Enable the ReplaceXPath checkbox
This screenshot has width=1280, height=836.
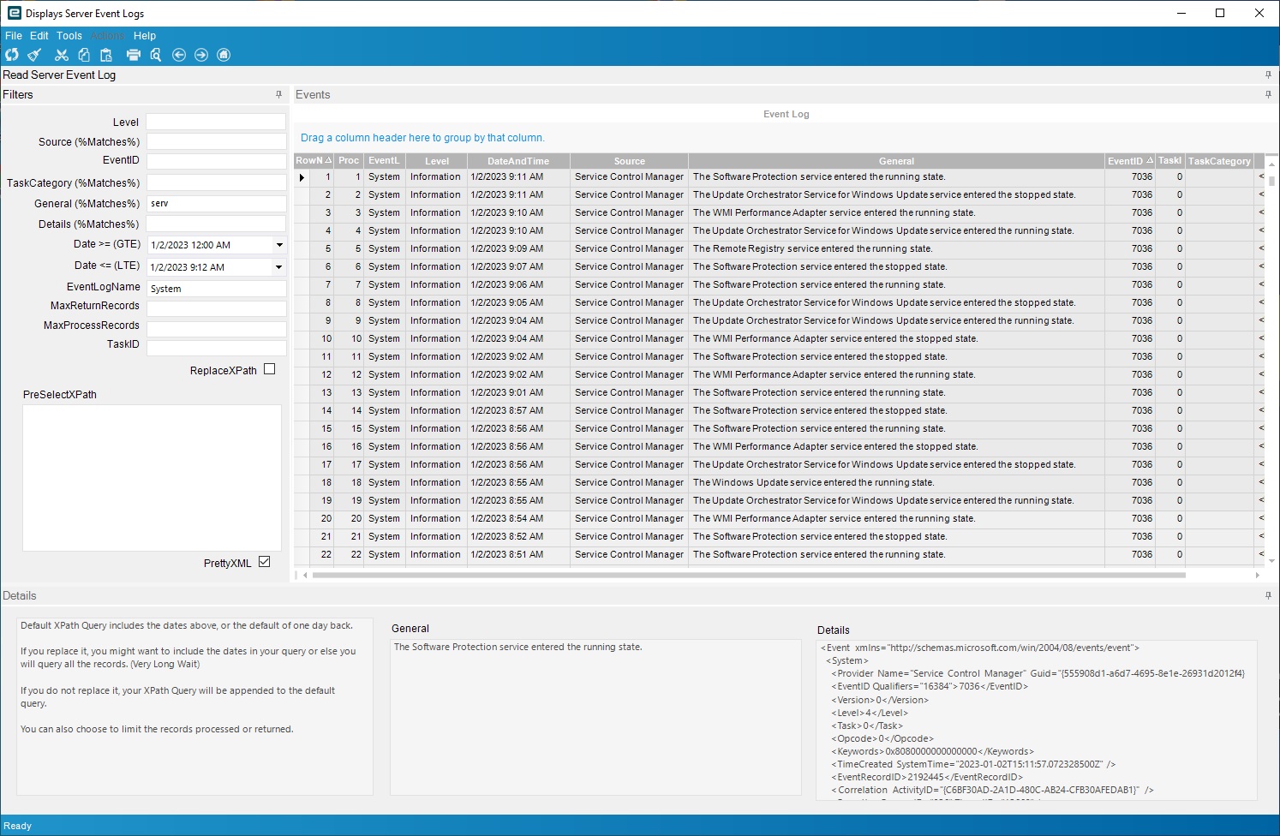[x=270, y=369]
